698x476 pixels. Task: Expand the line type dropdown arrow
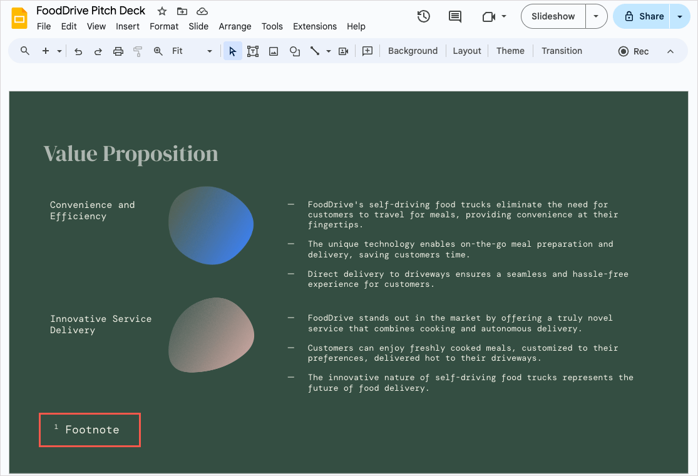(329, 51)
